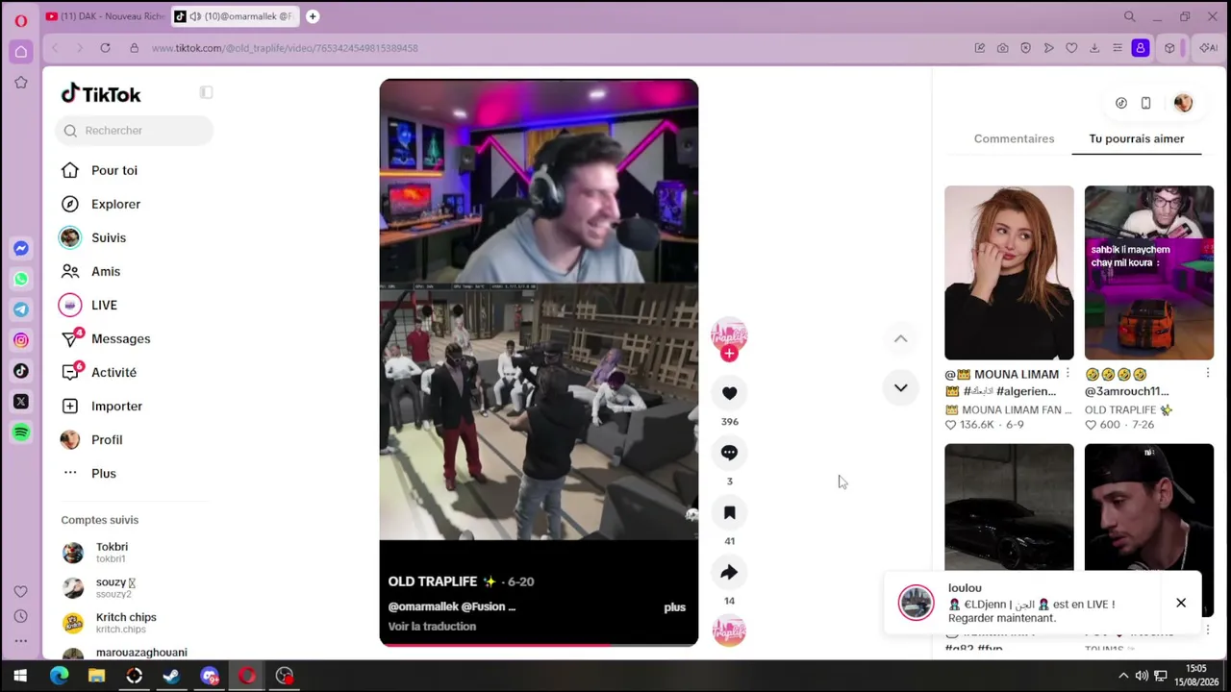Open the Activité notifications
This screenshot has width=1231, height=692.
pyautogui.click(x=113, y=372)
